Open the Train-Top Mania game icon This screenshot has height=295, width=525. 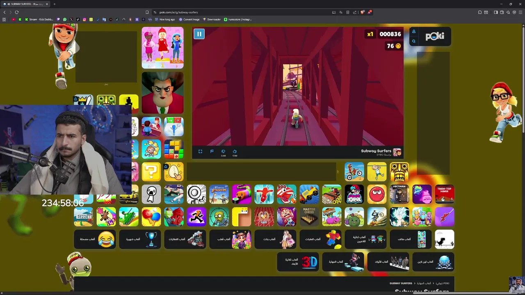444,194
